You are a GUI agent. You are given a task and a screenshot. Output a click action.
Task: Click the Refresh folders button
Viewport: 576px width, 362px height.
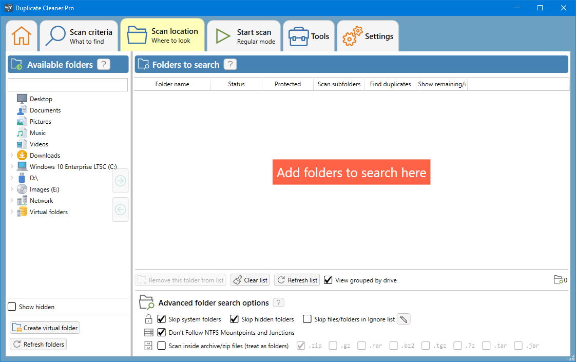[x=38, y=344]
